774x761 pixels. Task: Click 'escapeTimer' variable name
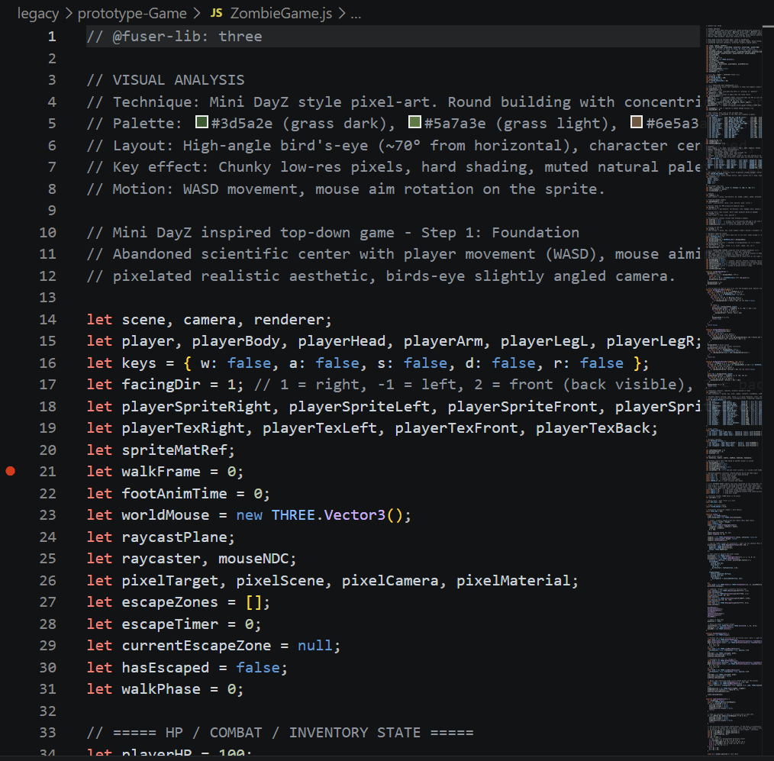[169, 624]
